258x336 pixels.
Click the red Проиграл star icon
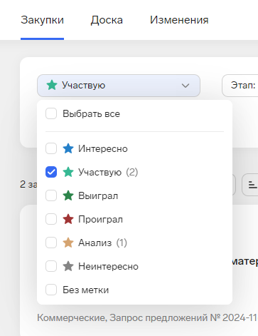click(x=68, y=219)
